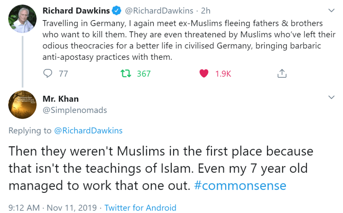
Task: Expand the chevron menu on Mr. Khan's tweet
Action: tap(331, 98)
